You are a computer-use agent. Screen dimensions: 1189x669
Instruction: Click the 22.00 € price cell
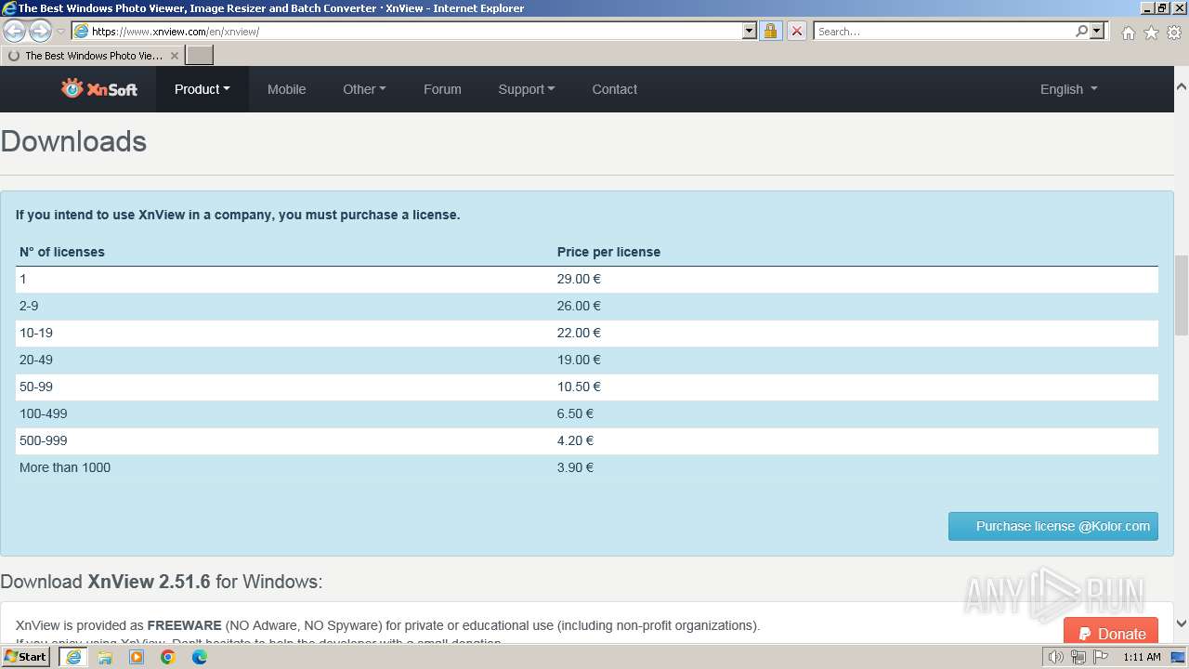click(x=579, y=333)
